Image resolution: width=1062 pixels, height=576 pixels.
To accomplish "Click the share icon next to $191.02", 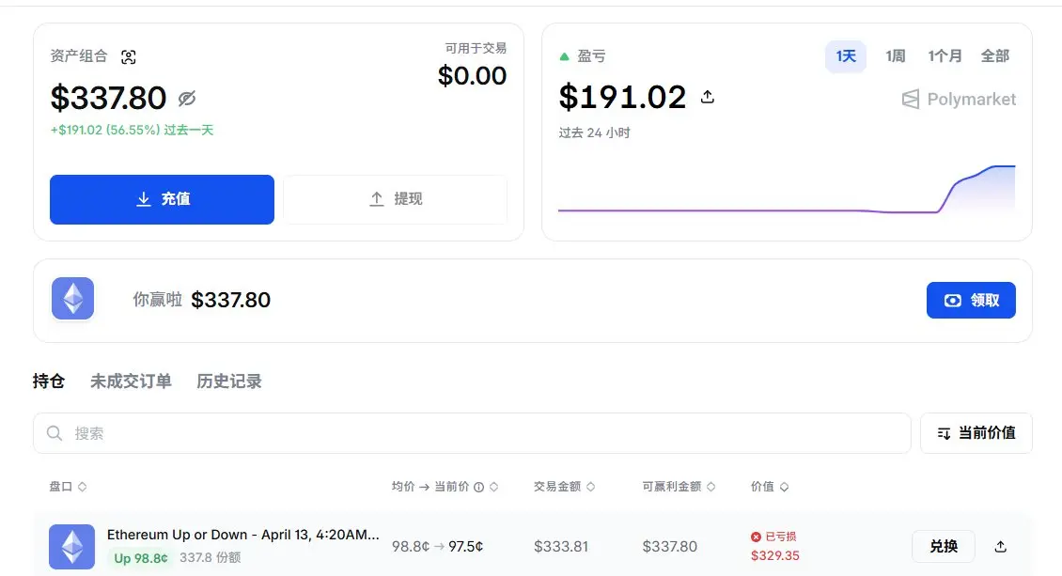I will tap(708, 97).
